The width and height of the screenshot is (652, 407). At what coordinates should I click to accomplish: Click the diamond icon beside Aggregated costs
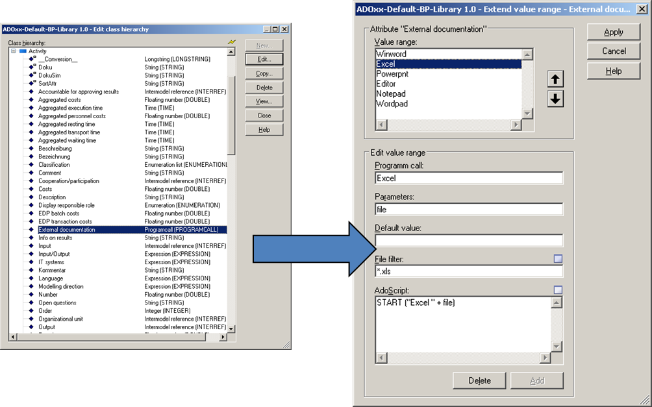31,100
